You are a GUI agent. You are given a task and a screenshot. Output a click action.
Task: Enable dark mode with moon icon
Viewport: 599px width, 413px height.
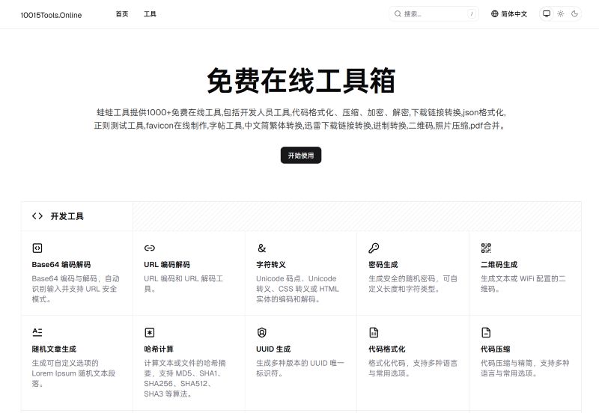pos(574,13)
